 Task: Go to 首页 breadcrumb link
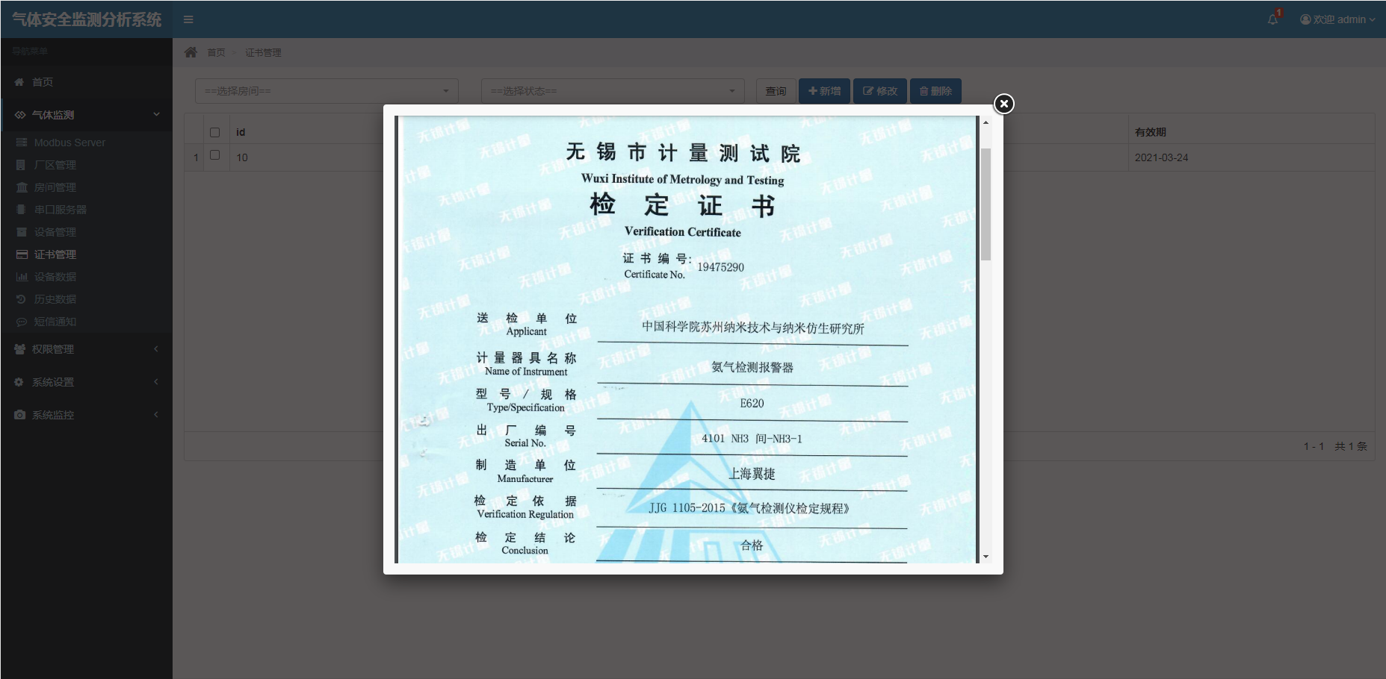[216, 52]
